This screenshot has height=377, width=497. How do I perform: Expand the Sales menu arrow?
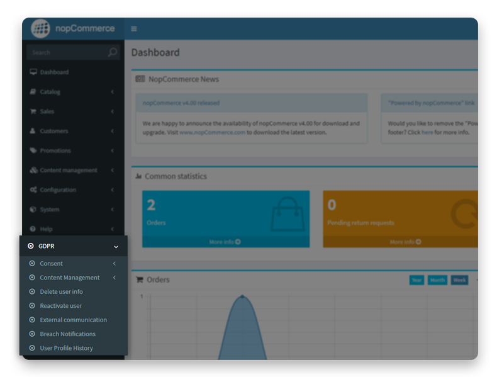tap(113, 111)
